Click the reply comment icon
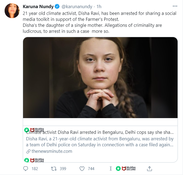The width and height of the screenshot is (183, 175). pyautogui.click(x=26, y=168)
